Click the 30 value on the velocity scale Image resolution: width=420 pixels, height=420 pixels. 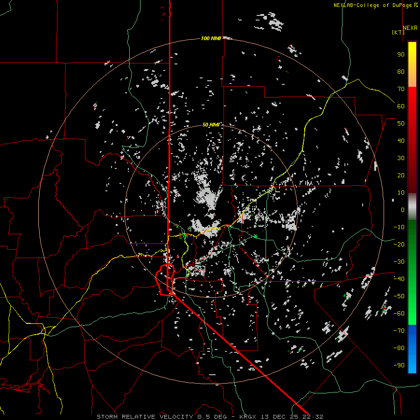(x=401, y=158)
